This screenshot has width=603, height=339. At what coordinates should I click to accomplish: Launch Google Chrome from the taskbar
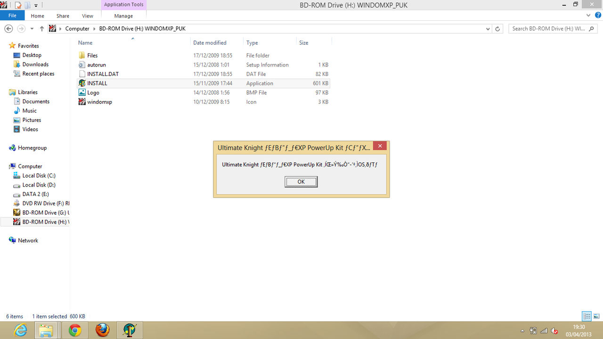pos(74,330)
